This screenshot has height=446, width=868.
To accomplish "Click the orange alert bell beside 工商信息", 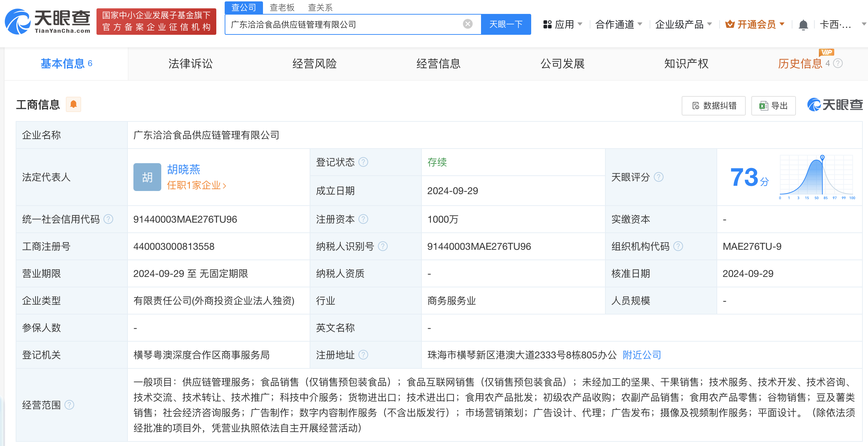I will (73, 104).
